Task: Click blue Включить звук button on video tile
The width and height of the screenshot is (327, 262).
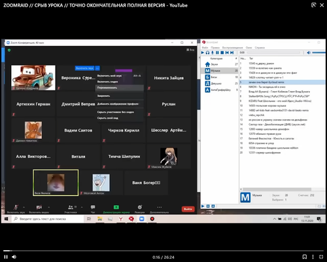Action: point(84,68)
